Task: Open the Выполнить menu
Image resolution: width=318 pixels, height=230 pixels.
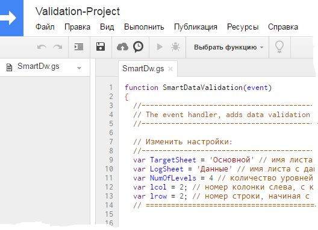Action: point(144,27)
